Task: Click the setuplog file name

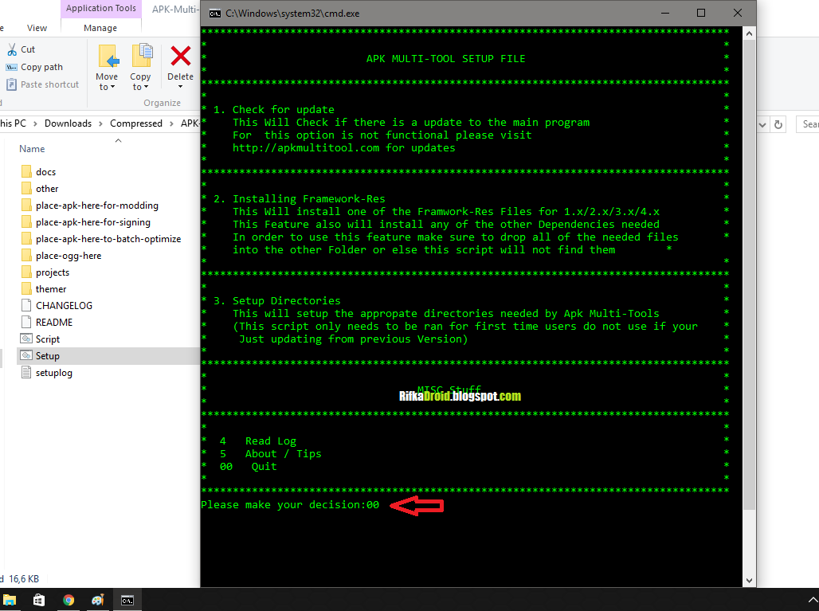Action: [x=54, y=373]
